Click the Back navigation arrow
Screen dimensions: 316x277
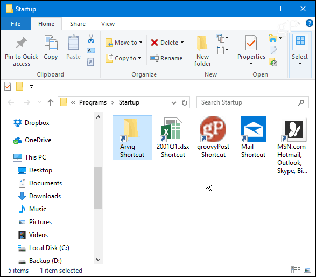(x=11, y=102)
